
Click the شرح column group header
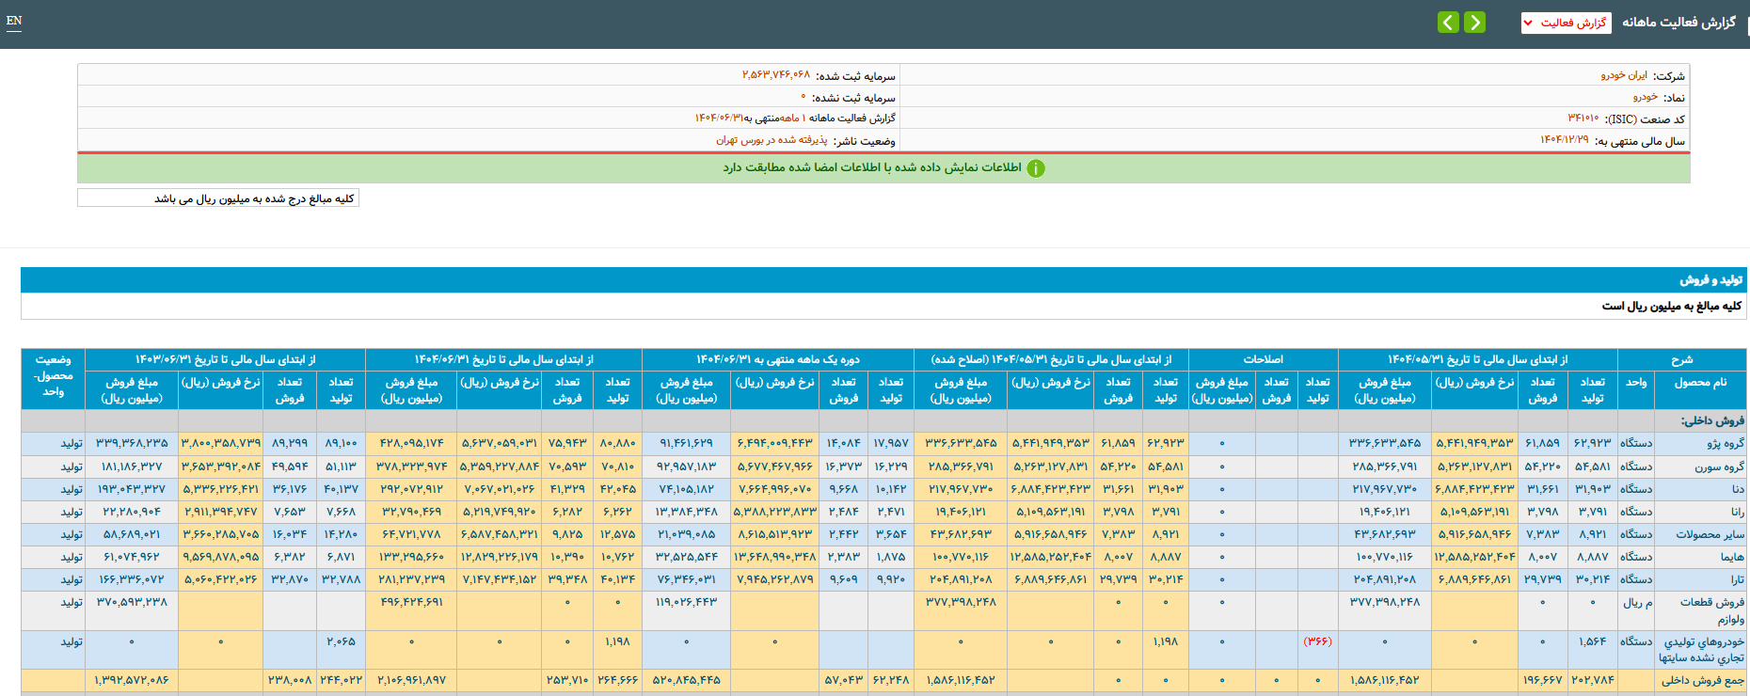pyautogui.click(x=1681, y=359)
